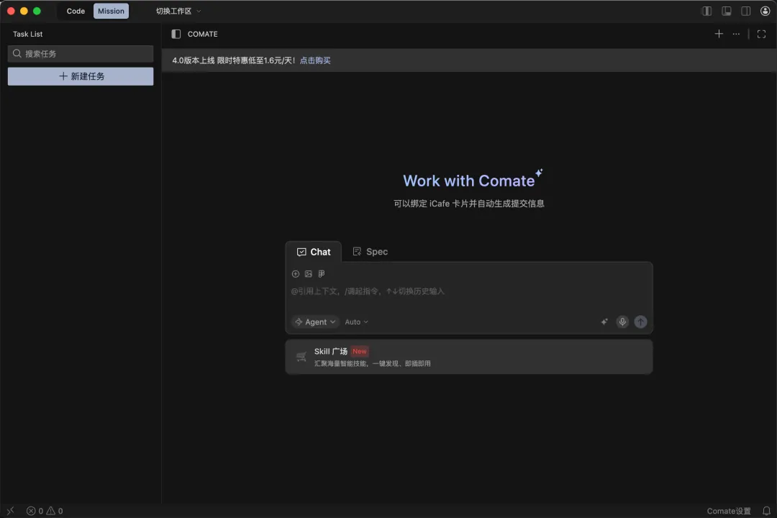Image resolution: width=777 pixels, height=518 pixels.
Task: Toggle the primary sidebar layout icon
Action: (x=706, y=11)
